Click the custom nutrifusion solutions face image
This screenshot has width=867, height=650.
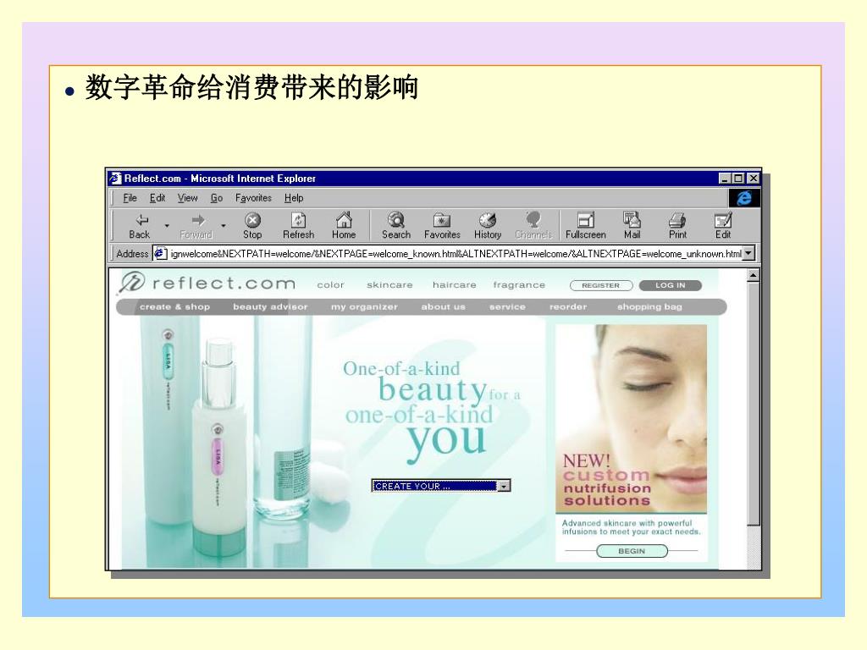coord(632,418)
